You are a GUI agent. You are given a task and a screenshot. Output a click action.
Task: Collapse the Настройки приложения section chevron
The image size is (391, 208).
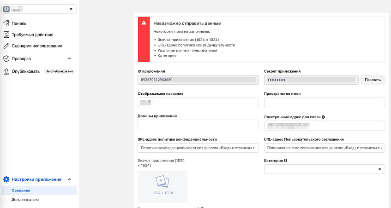point(69,179)
